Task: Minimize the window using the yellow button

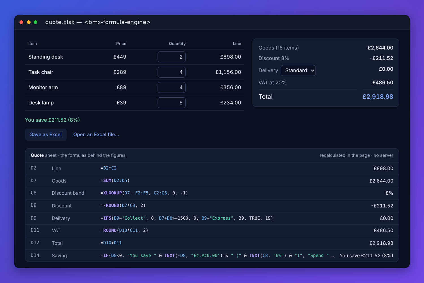Action: 29,22
